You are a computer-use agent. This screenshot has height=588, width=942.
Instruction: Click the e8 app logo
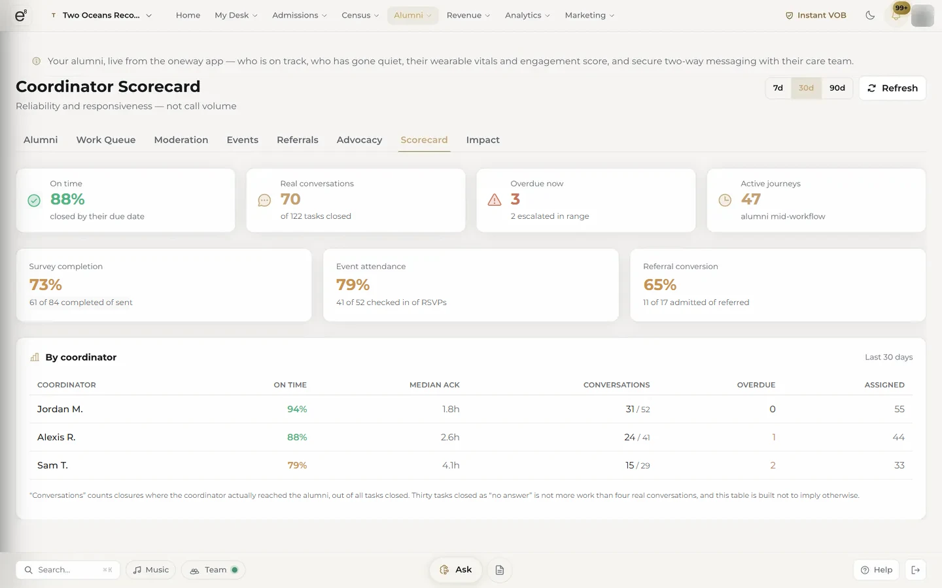coord(20,15)
